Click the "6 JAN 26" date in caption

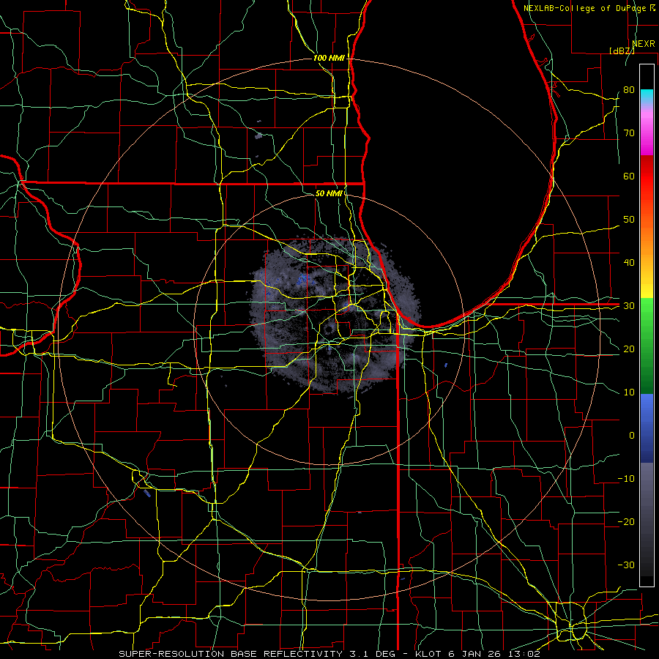(474, 654)
